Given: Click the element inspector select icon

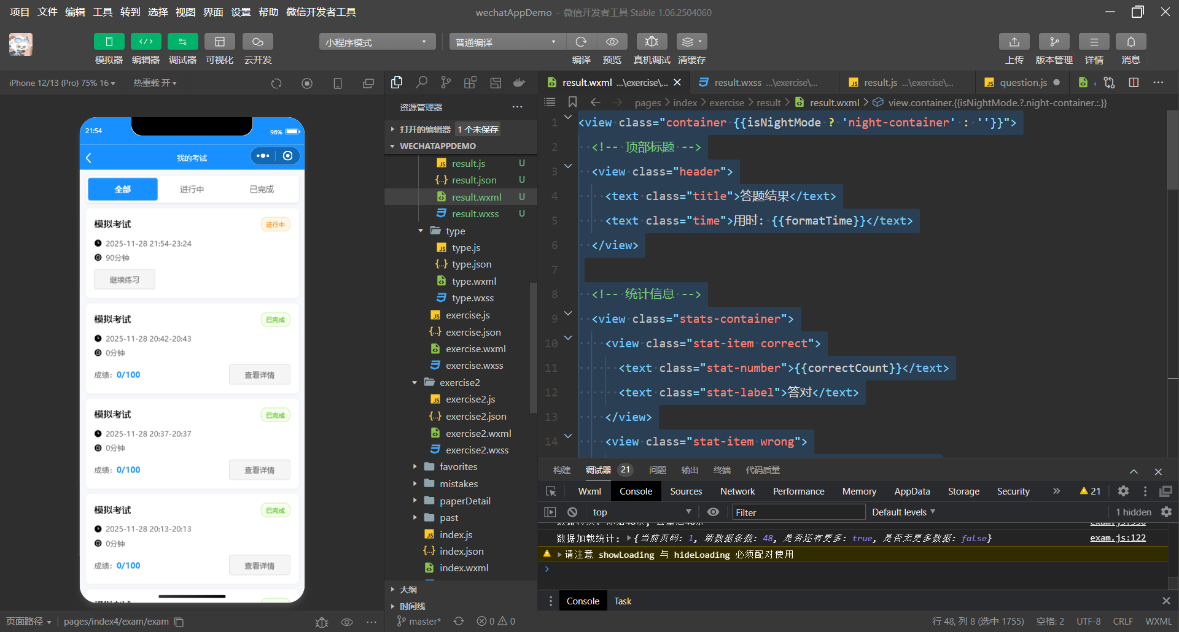Looking at the screenshot, I should click(551, 491).
